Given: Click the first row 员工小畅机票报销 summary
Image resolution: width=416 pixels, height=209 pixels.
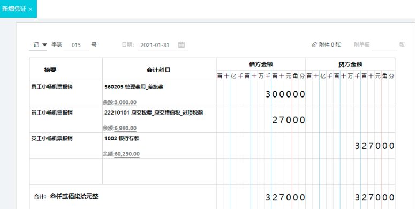Looking at the screenshot, I should point(52,87).
